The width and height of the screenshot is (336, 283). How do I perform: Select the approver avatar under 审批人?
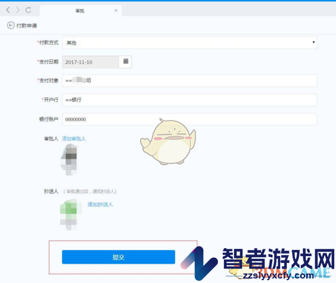pos(69,159)
